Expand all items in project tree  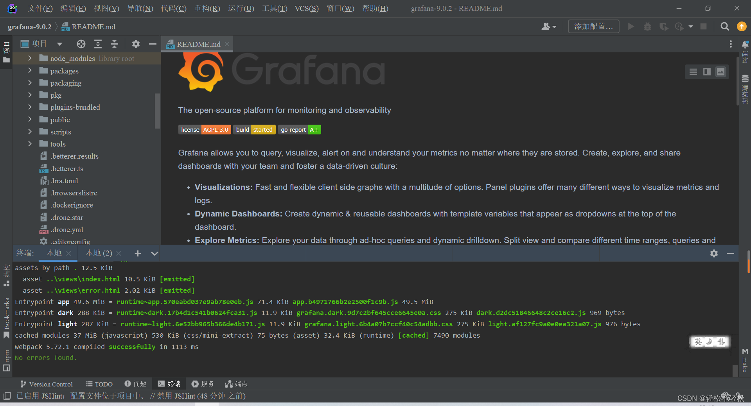98,44
